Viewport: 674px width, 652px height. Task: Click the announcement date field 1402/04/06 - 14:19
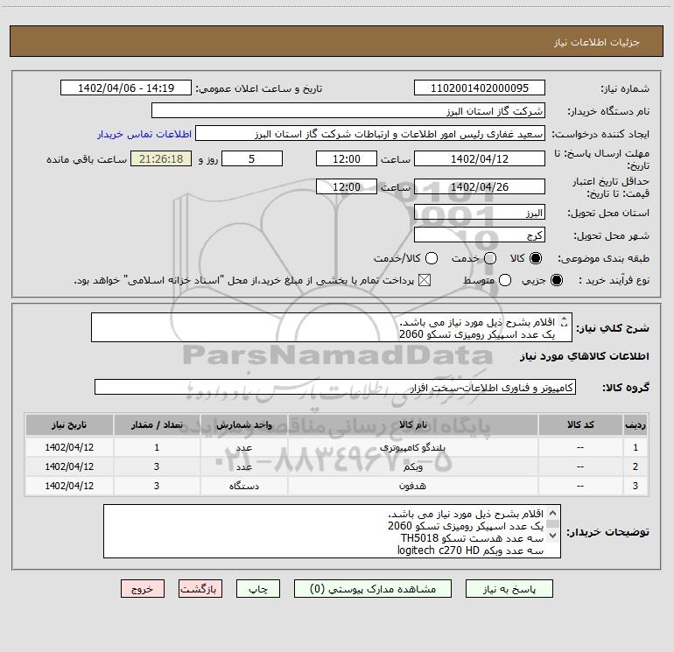point(126,88)
